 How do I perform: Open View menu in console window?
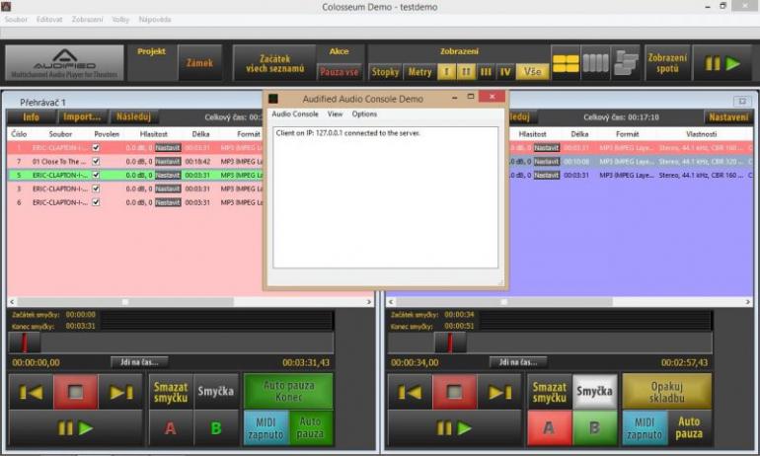tap(335, 114)
